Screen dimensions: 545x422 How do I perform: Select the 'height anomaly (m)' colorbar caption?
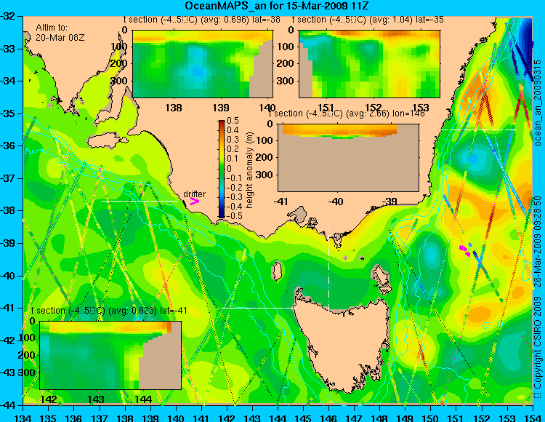pyautogui.click(x=249, y=170)
